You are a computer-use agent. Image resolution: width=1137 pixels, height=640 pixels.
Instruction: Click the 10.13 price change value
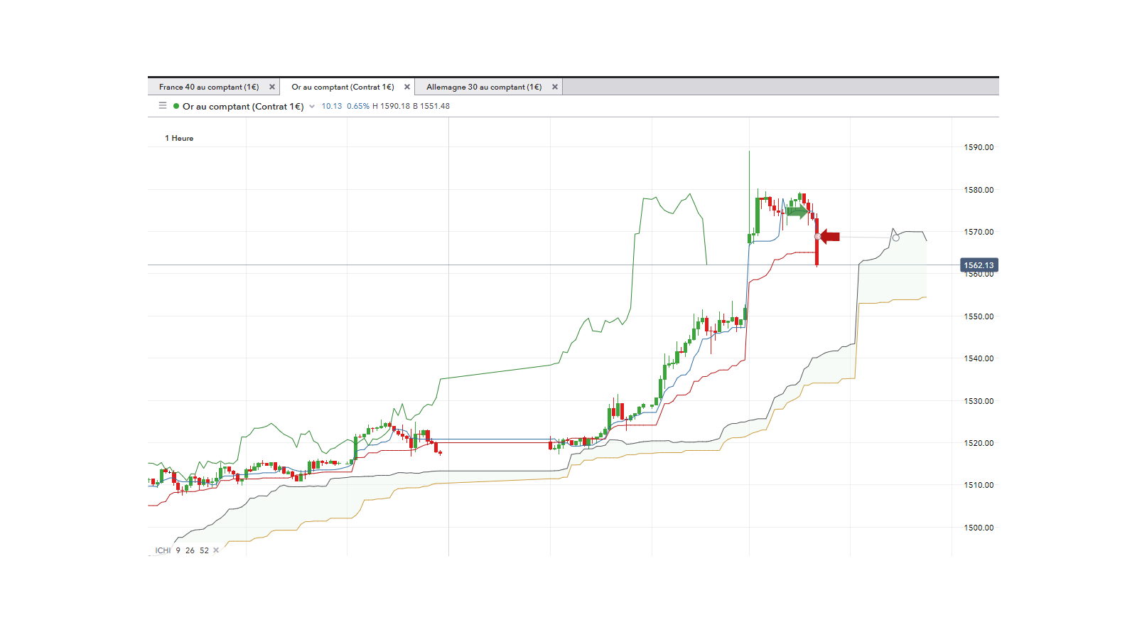[332, 107]
